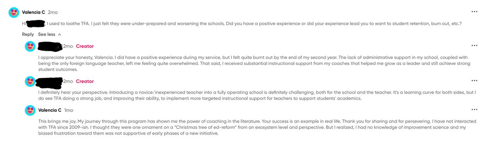Click the See less chevron arrow
The height and width of the screenshot is (142, 485).
click(x=59, y=35)
